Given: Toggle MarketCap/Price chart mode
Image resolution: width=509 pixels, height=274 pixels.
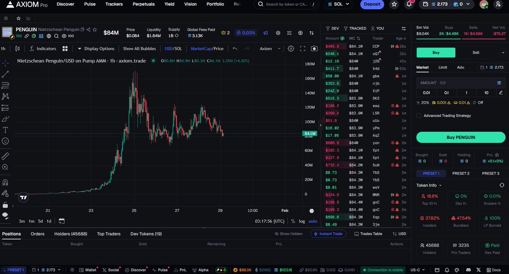Looking at the screenshot, I should (207, 49).
